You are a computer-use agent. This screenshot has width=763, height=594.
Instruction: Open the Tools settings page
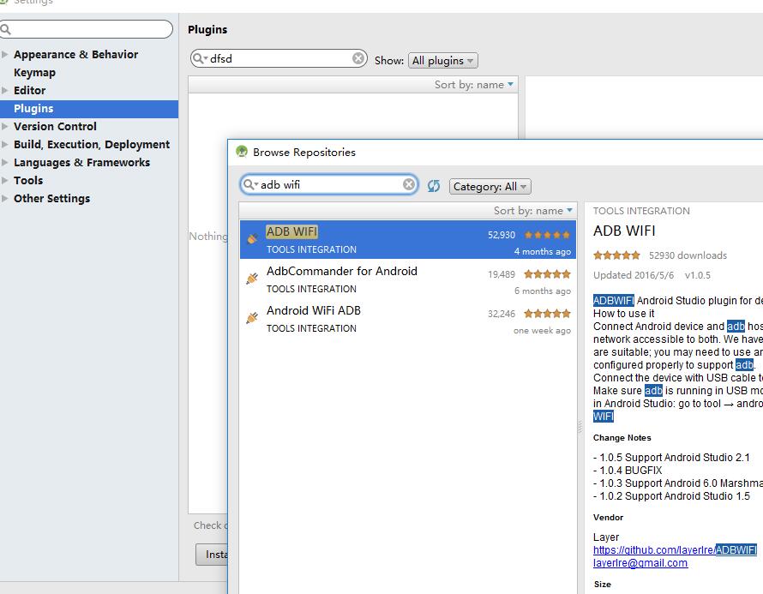click(x=28, y=181)
